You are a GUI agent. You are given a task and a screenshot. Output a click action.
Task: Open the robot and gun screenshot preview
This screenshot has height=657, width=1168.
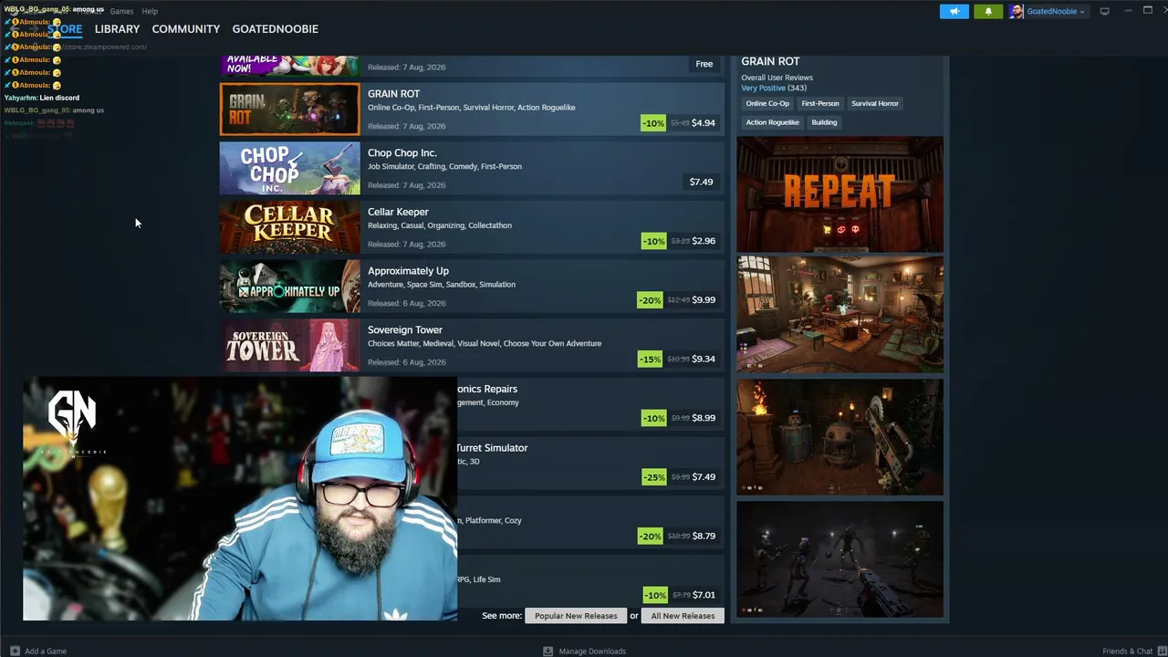tap(840, 436)
